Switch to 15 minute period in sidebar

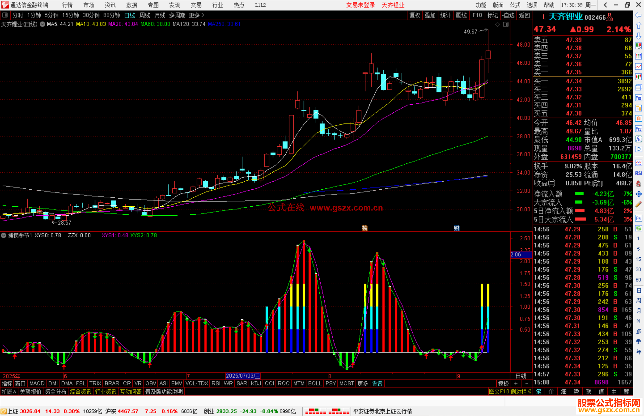click(x=638, y=259)
